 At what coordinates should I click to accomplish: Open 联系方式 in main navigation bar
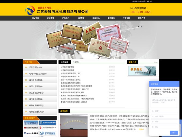click(x=142, y=18)
